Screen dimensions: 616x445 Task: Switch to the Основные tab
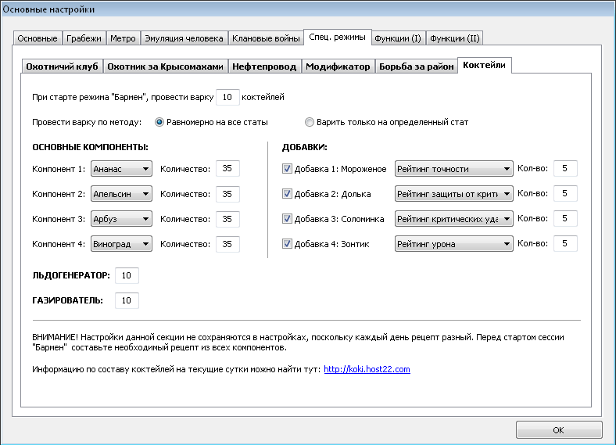[38, 38]
